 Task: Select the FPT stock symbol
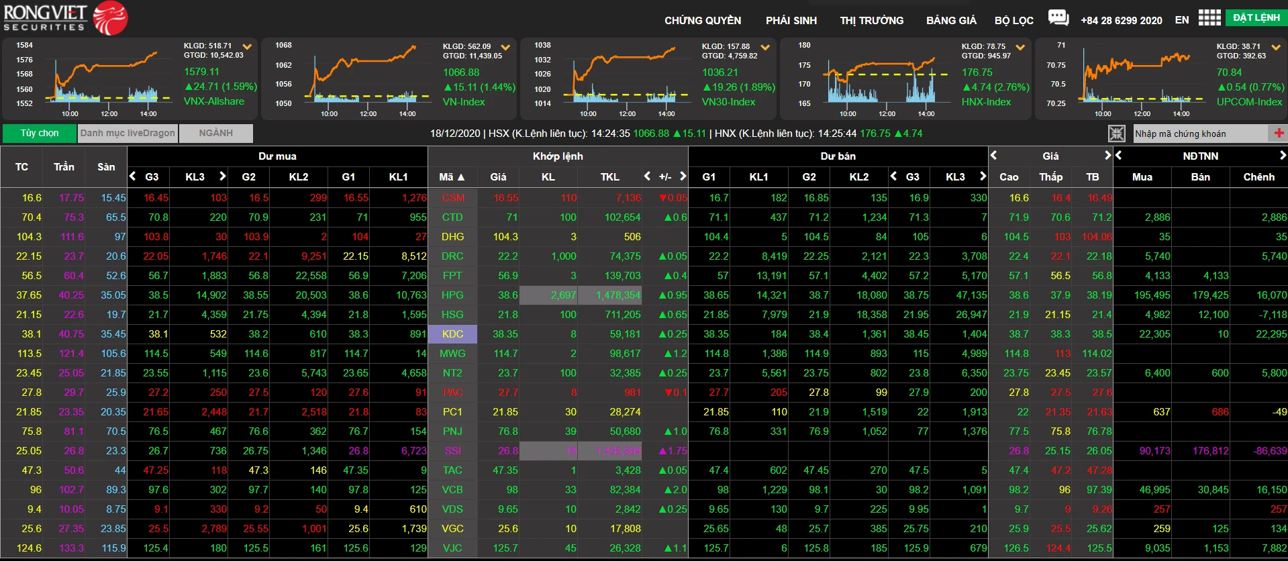pos(452,275)
